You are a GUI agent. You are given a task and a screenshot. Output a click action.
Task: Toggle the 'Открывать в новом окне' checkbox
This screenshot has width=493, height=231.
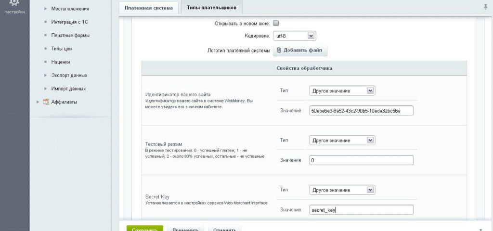click(x=276, y=23)
